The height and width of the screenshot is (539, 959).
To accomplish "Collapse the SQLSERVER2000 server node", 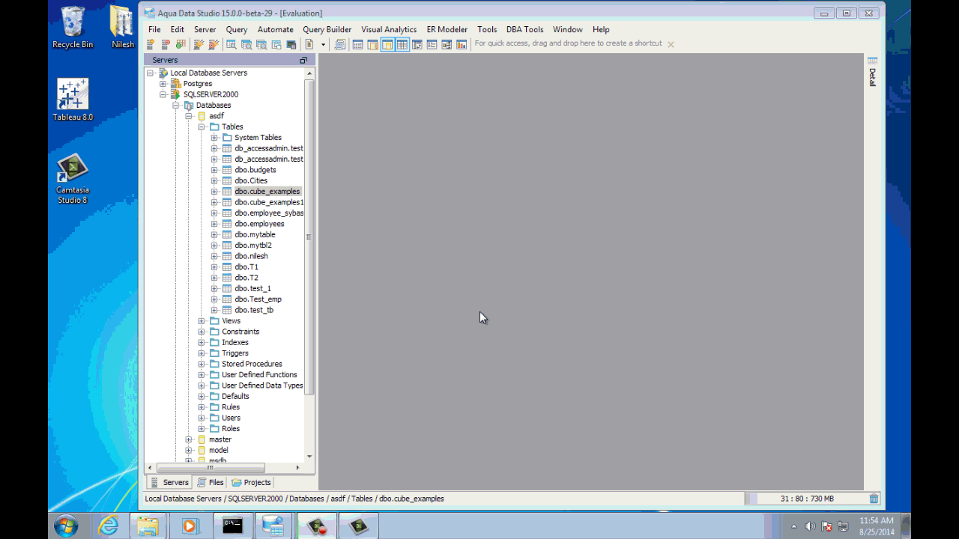I will [x=163, y=94].
